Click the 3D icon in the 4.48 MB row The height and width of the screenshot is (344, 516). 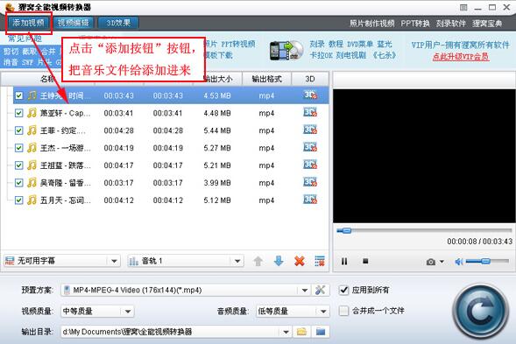[x=310, y=112]
